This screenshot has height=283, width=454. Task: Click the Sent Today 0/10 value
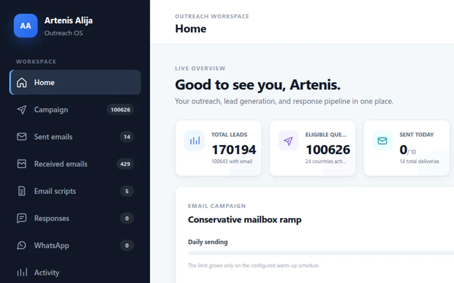408,150
